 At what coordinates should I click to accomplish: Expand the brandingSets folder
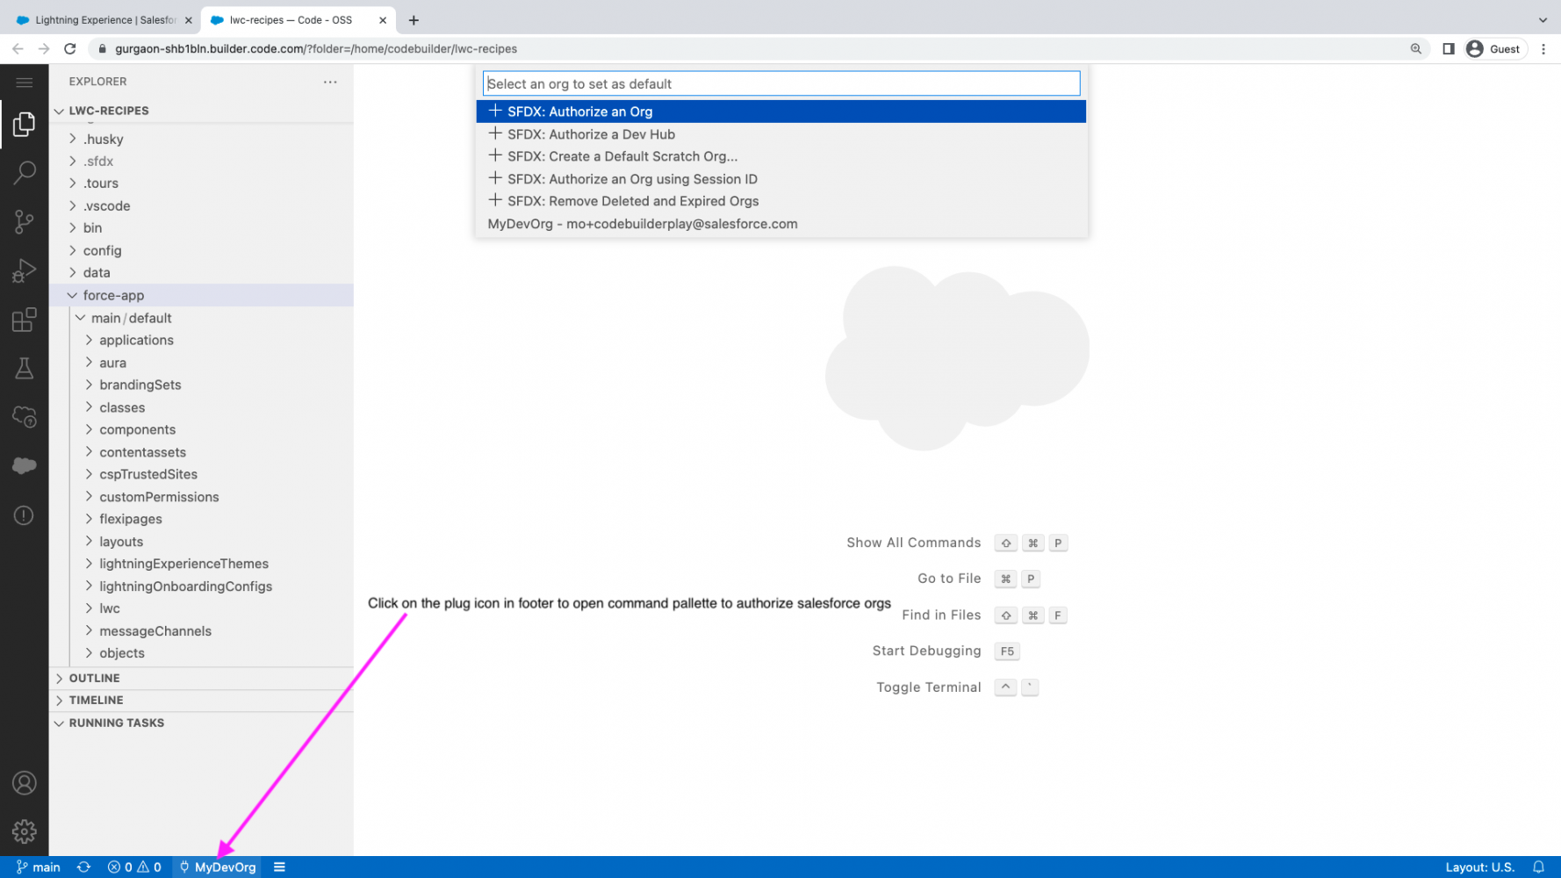point(202,385)
